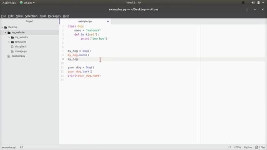The width and height of the screenshot is (267, 150).
Task: Click the templates folder icon
Action: (x=12, y=42)
